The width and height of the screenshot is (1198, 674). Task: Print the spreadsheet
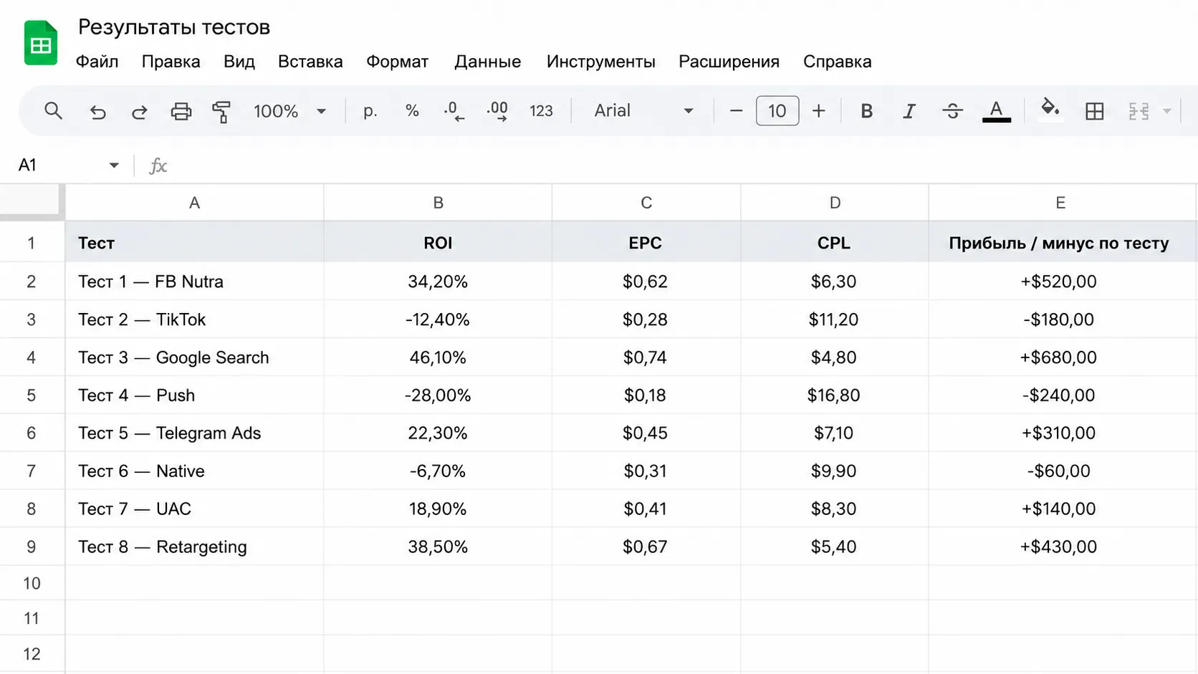coord(181,111)
